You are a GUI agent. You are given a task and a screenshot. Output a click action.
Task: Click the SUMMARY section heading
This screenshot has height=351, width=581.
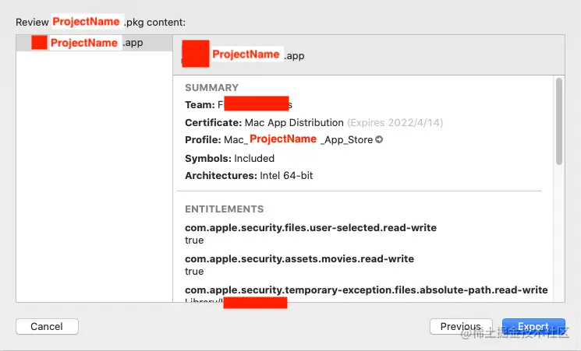(211, 88)
